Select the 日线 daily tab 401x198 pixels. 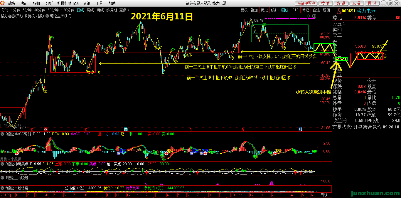click(x=80, y=10)
